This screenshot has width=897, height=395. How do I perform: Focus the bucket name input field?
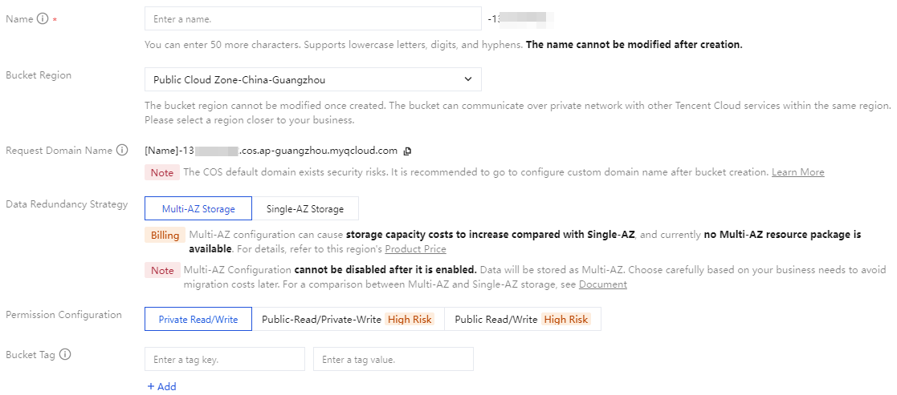(x=313, y=19)
